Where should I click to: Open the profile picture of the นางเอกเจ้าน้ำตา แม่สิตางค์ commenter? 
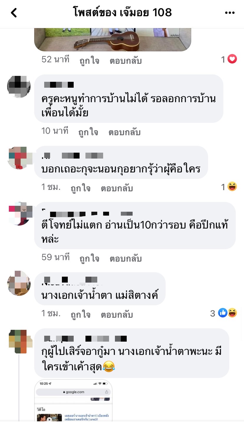click(19, 283)
